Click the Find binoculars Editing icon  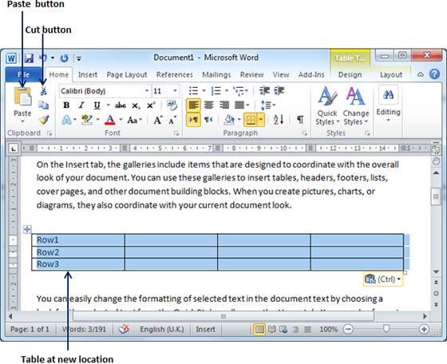388,95
